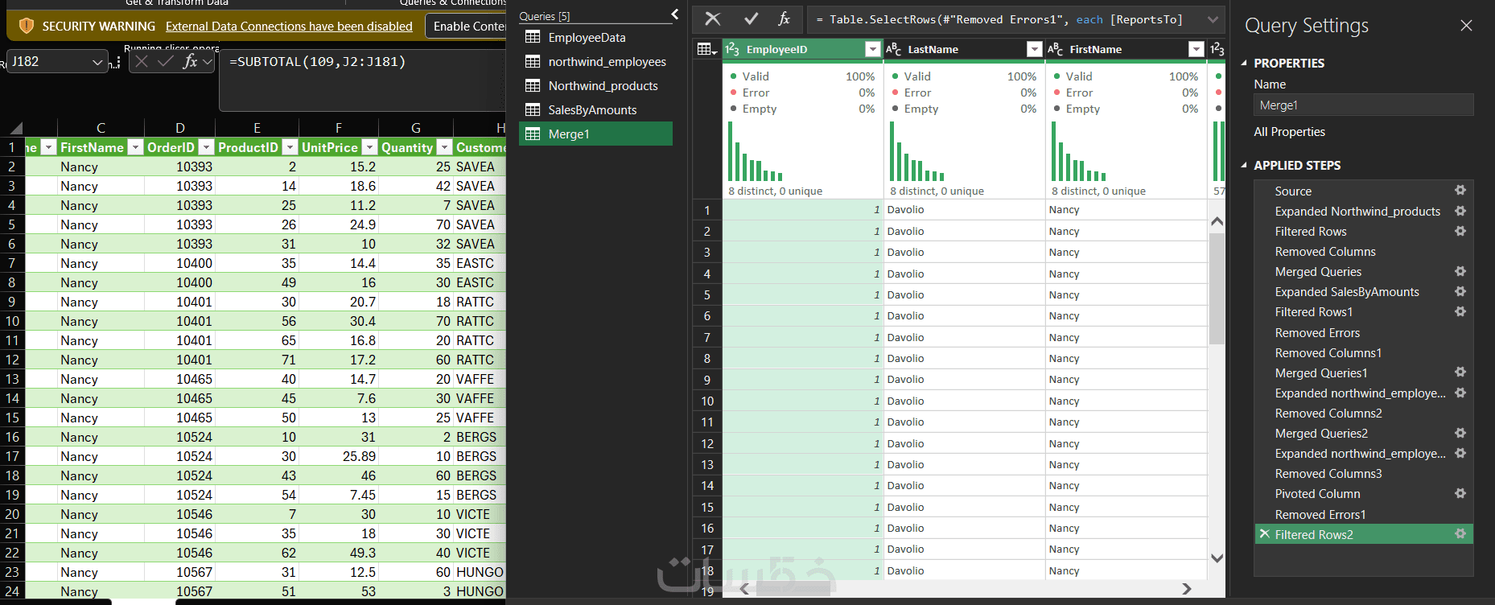Click the EmployeeID data type icon
The image size is (1495, 605).
coord(732,49)
